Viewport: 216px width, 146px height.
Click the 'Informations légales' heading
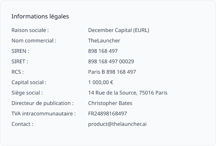pyautogui.click(x=40, y=16)
